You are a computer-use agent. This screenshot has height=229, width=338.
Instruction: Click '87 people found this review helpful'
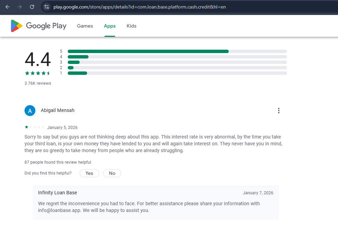point(58,162)
